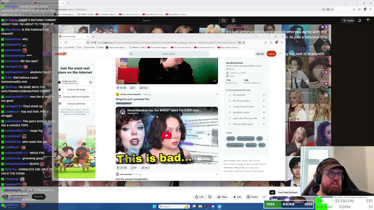Click YouTube Share button under video
The image size is (374, 210).
(x=222, y=197)
